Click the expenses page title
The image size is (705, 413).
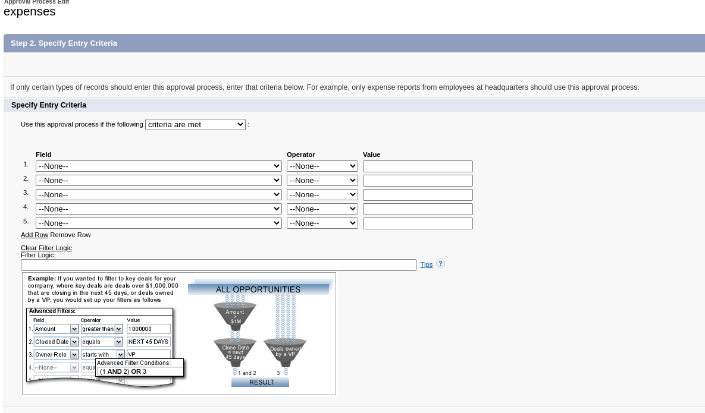pyautogui.click(x=30, y=12)
